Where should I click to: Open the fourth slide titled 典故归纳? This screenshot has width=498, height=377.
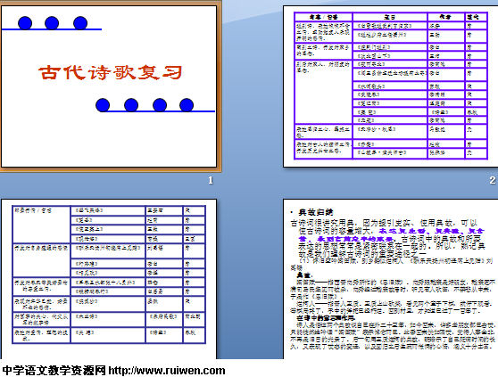click(390, 279)
